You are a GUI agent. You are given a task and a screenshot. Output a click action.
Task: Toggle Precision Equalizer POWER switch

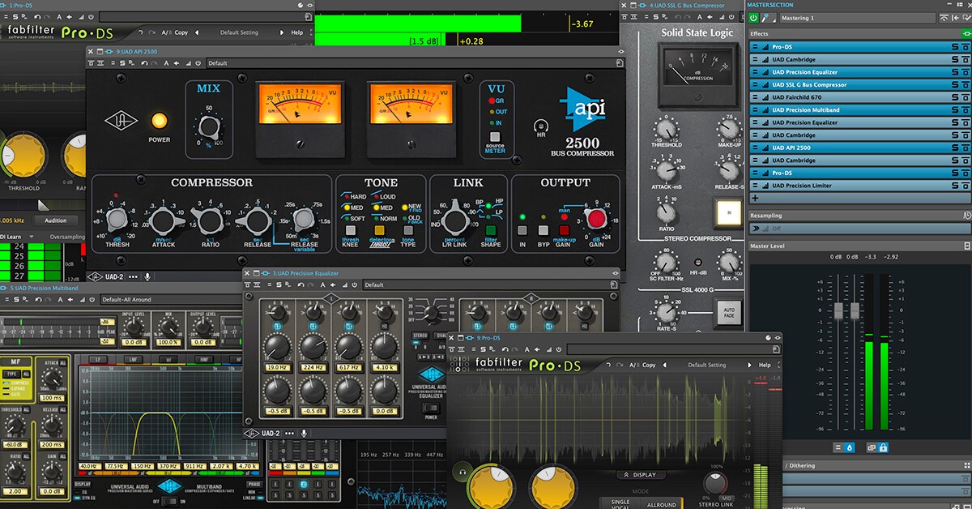click(x=431, y=408)
